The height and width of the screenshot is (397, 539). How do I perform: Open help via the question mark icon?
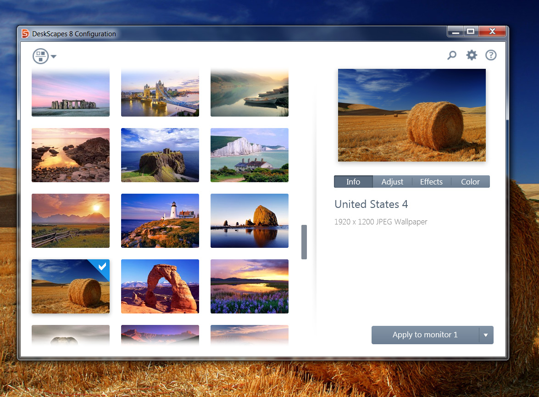point(490,55)
